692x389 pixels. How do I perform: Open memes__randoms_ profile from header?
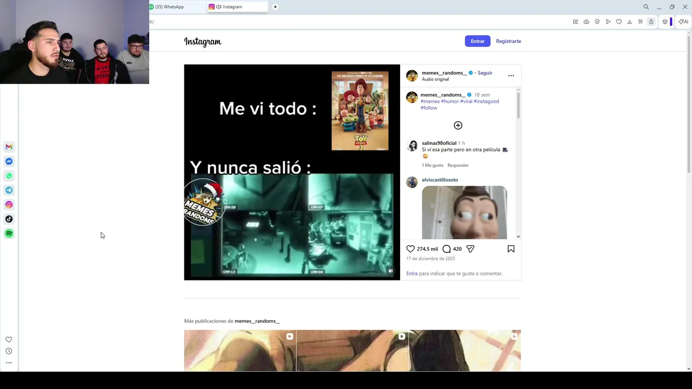pyautogui.click(x=444, y=73)
